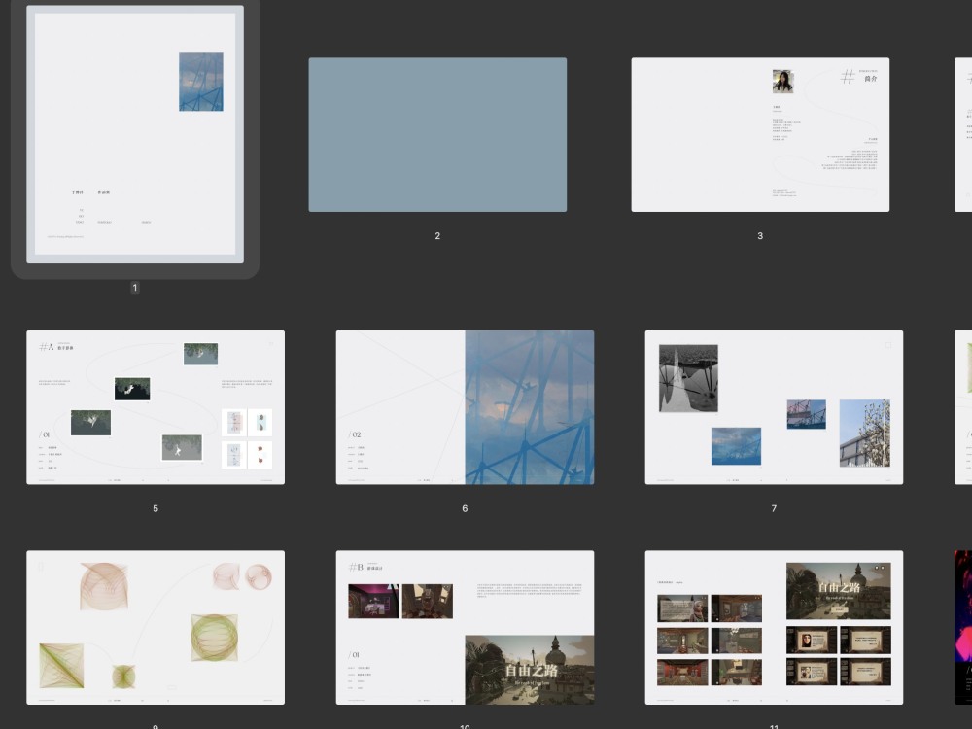Click the page number 5 label
This screenshot has width=972, height=729.
pyautogui.click(x=156, y=508)
